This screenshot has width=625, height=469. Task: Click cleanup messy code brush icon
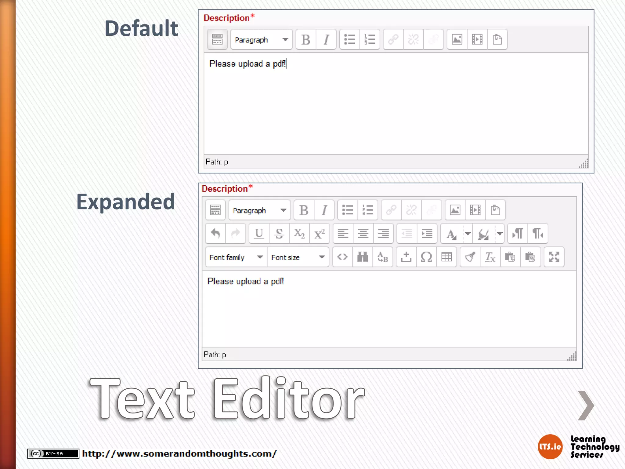click(470, 257)
